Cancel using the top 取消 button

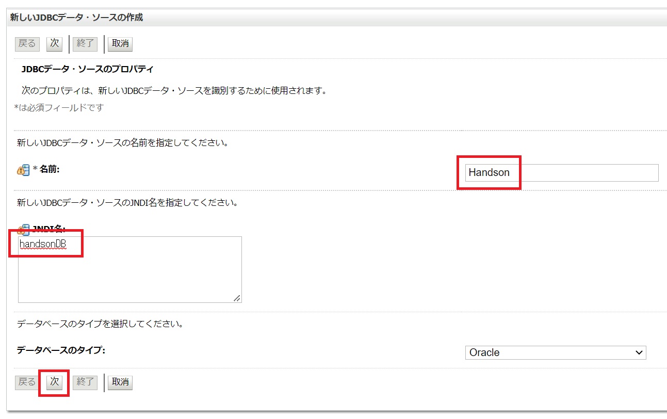(x=120, y=43)
